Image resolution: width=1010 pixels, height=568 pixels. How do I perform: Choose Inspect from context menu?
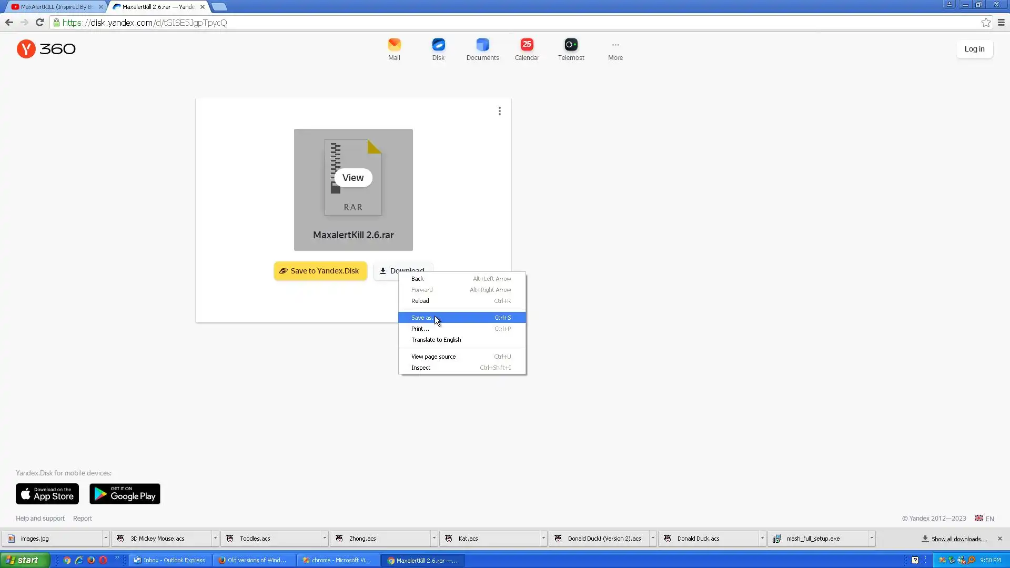point(421,368)
